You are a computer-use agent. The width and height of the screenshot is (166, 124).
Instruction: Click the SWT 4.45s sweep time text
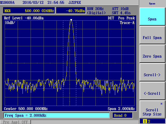(x=121, y=13)
